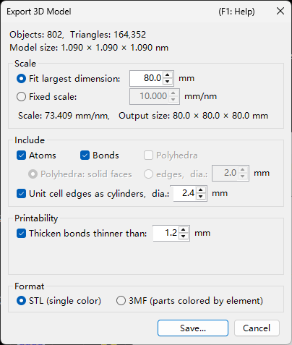Increase the unit cell edge diameter
292x345 pixels.
(x=201, y=190)
